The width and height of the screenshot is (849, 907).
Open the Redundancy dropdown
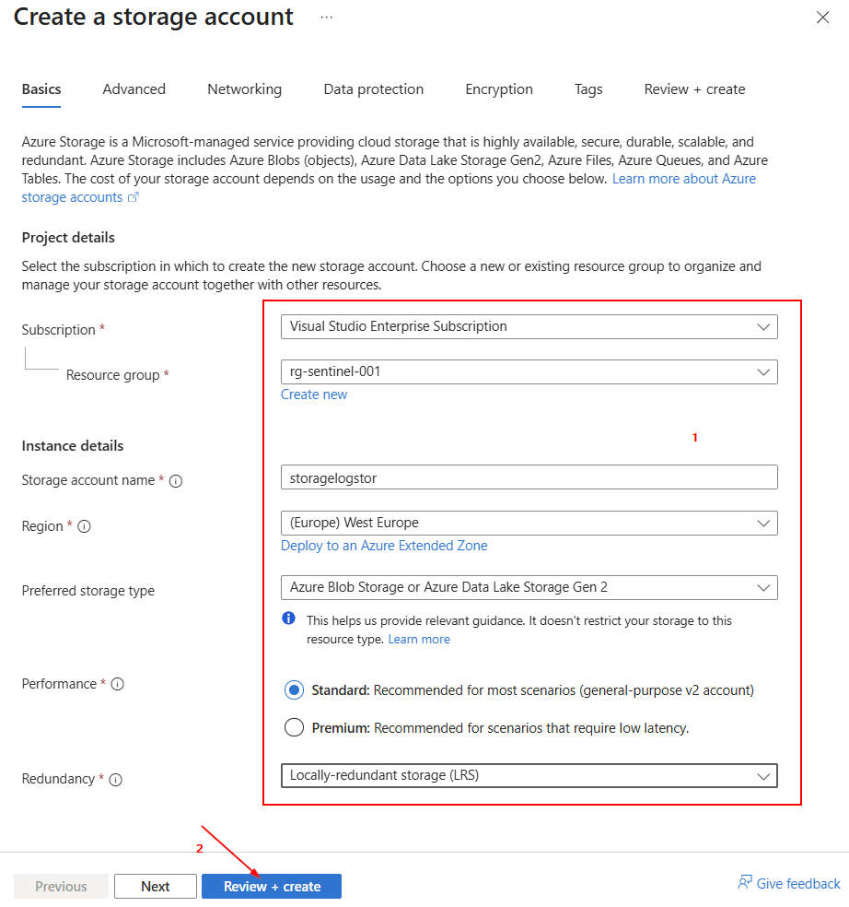[529, 775]
